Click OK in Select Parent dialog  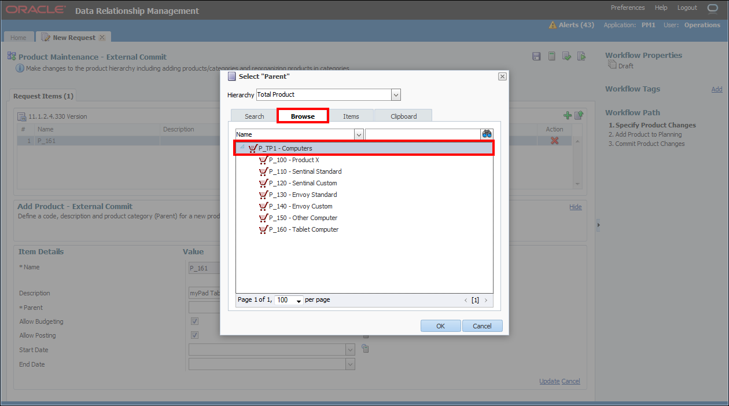tap(440, 326)
